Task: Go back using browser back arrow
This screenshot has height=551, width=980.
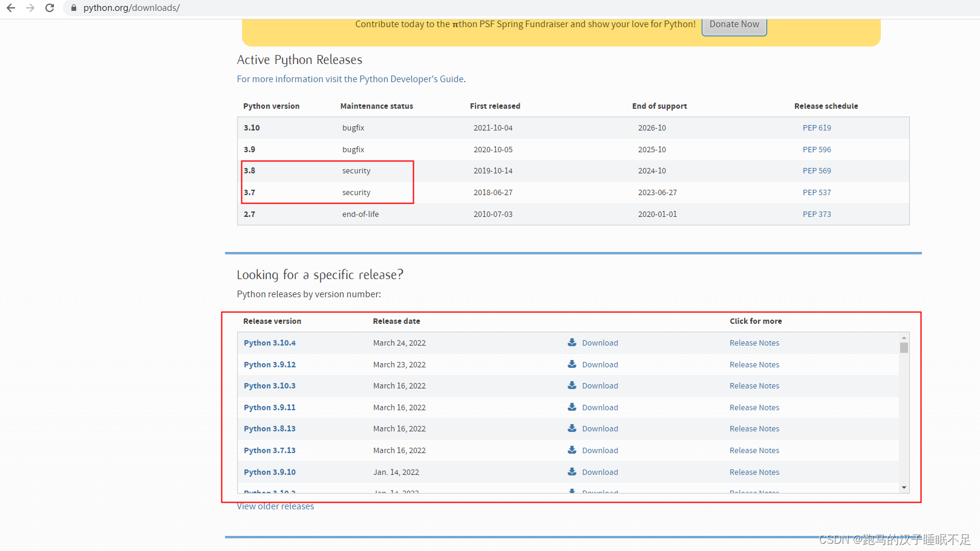Action: 11,8
